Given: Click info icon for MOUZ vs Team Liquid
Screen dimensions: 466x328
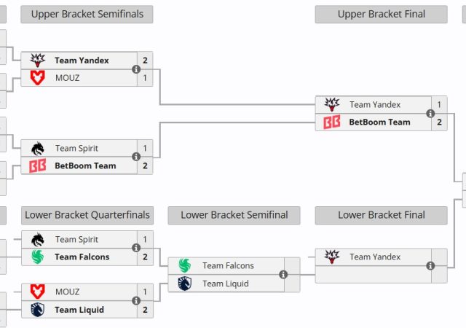Looking at the screenshot, I should pos(136,301).
